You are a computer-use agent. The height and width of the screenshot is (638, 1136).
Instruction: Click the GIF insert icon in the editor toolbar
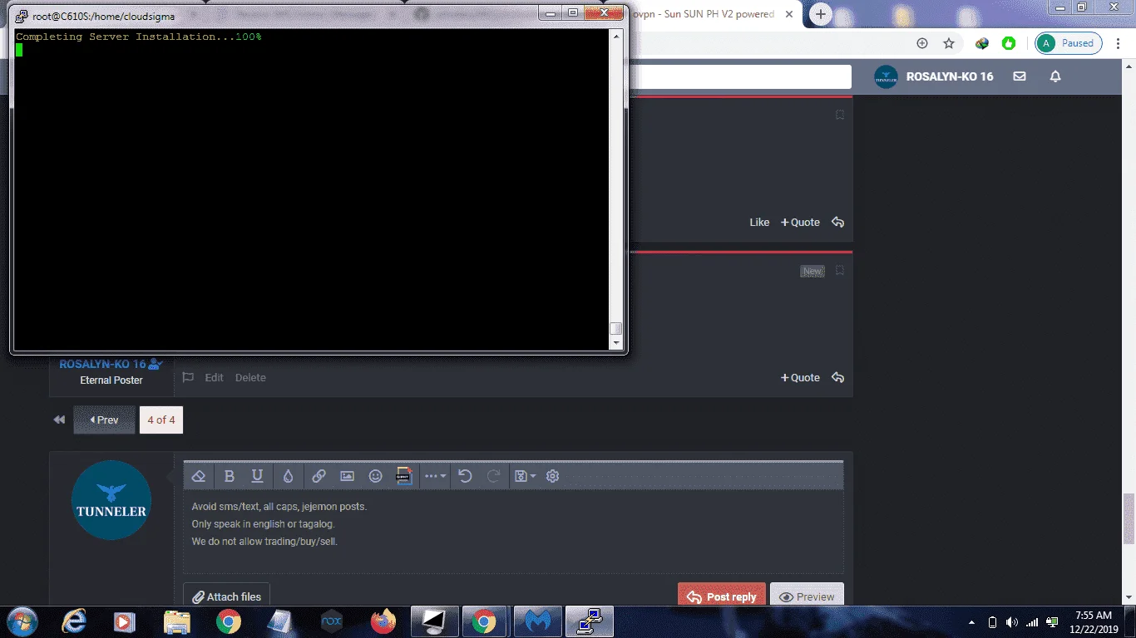pyautogui.click(x=404, y=476)
